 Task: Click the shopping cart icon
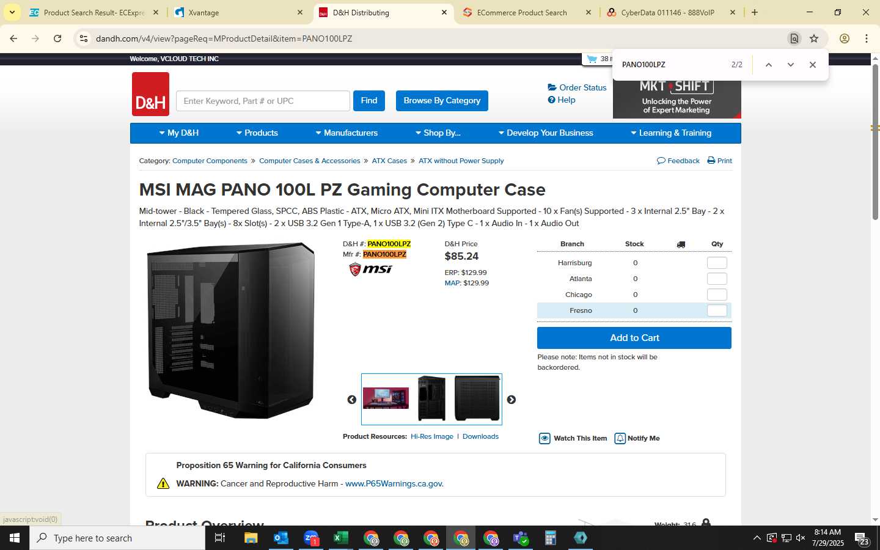[x=592, y=59]
